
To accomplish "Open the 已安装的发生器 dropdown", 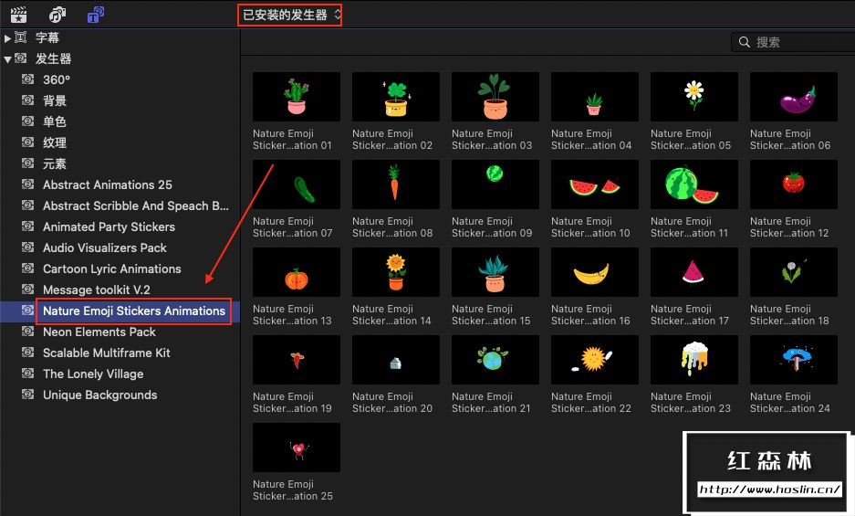I will pos(289,15).
